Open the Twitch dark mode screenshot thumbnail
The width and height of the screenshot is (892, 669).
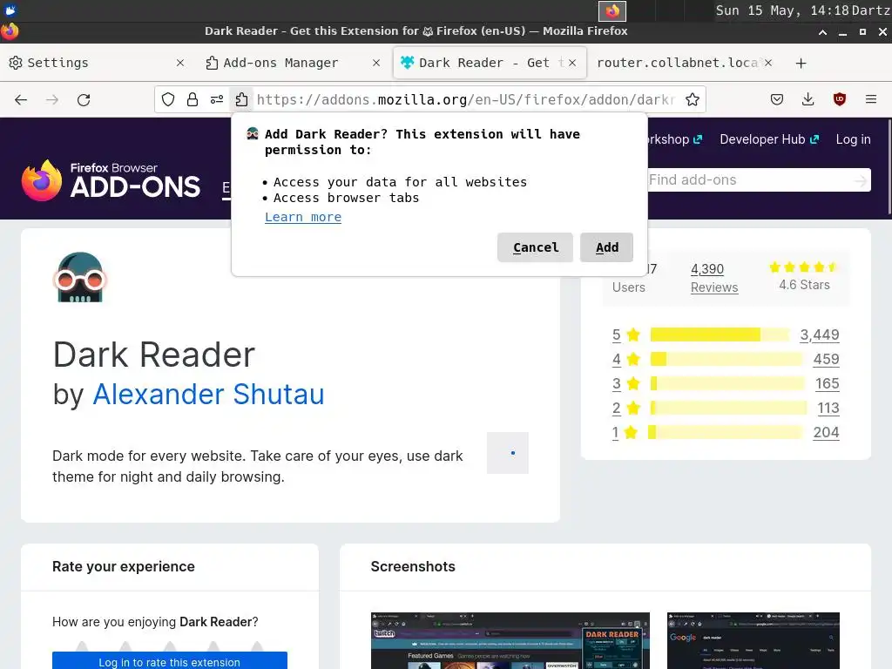point(510,640)
